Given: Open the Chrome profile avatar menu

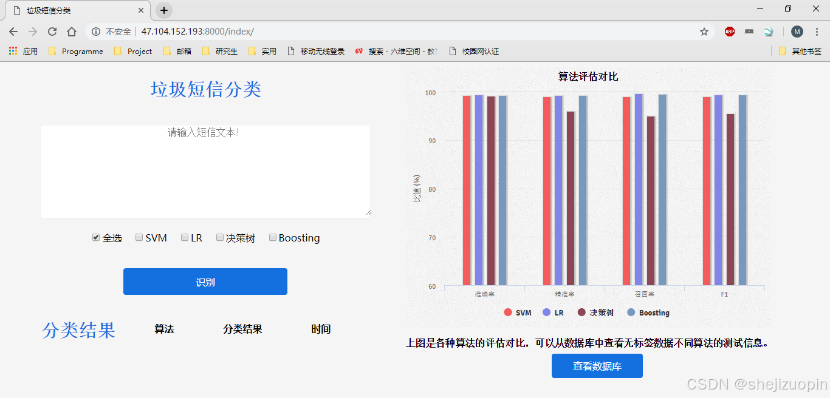Looking at the screenshot, I should tap(797, 31).
